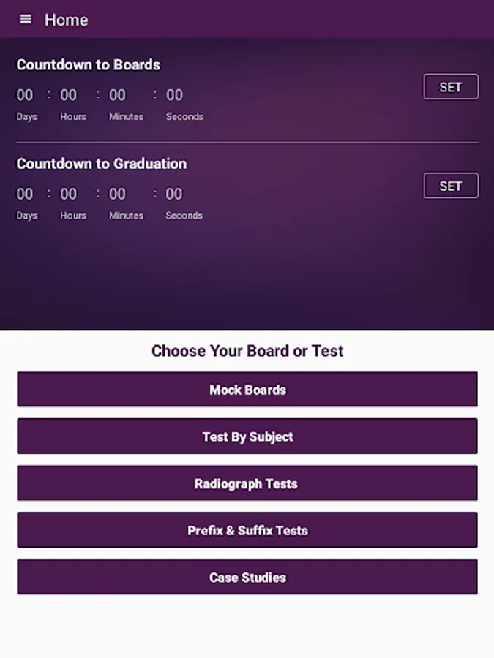Choose Prefix & Suffix Tests
Screen dimensions: 494x658
247,530
